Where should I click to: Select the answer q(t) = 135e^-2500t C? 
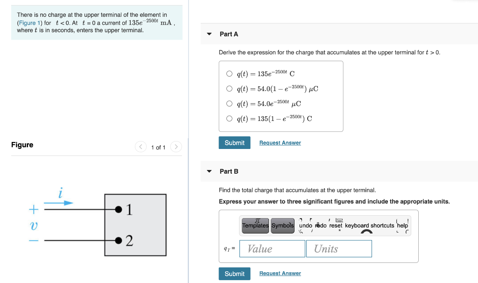click(229, 73)
